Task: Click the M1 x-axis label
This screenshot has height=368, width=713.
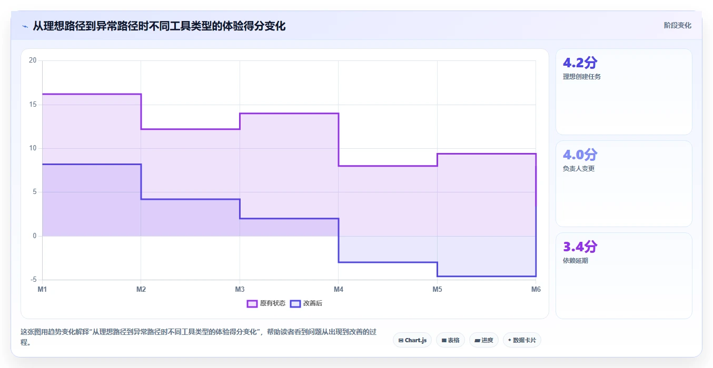Action: tap(42, 289)
